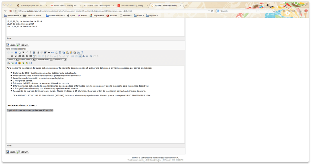
Task: Open Últimas noticias bookmark dropdown
Action: point(55,15)
